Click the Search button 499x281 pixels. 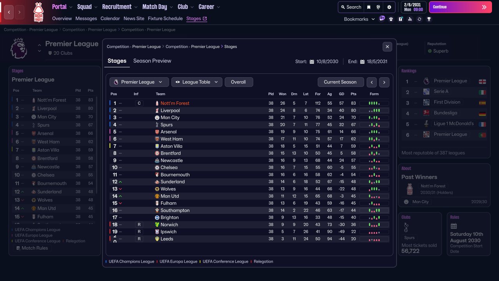(351, 7)
